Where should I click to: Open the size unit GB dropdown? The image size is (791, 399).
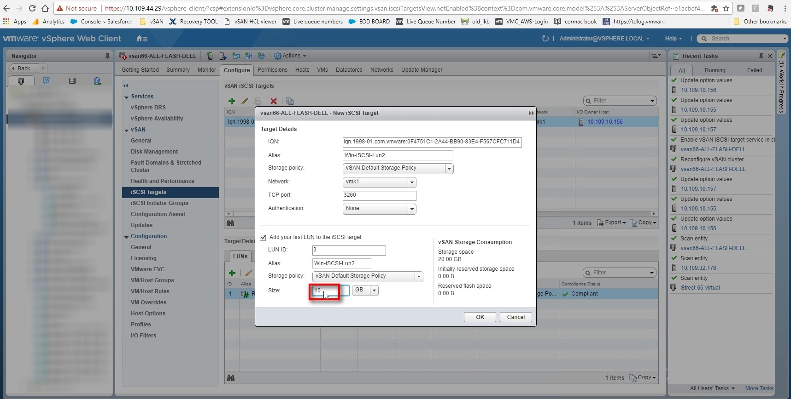[x=374, y=291]
